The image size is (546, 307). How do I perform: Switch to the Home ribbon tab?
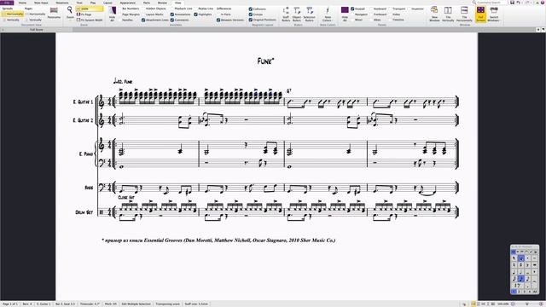22,3
